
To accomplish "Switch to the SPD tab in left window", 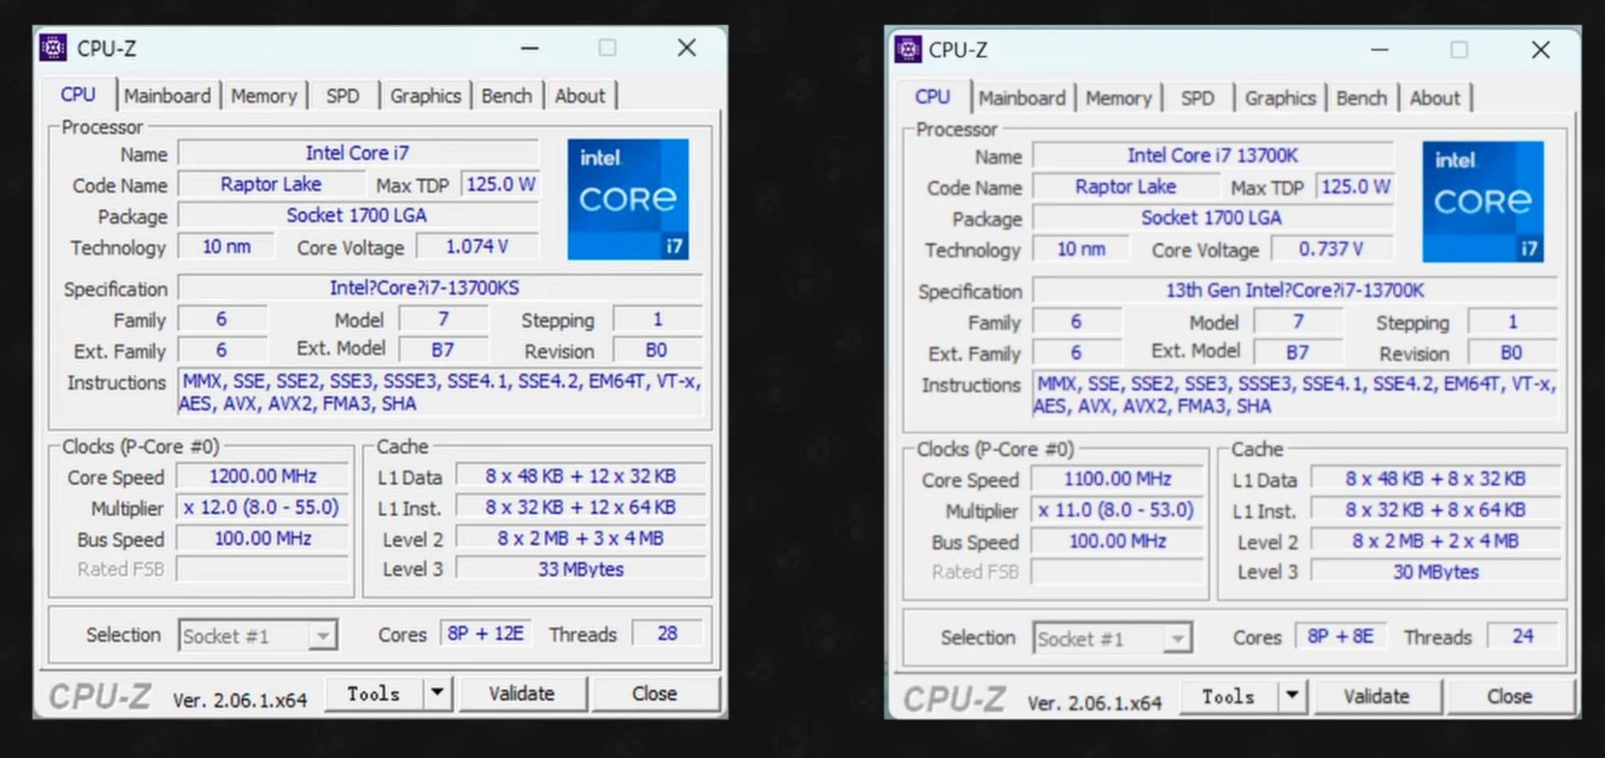I will point(343,94).
